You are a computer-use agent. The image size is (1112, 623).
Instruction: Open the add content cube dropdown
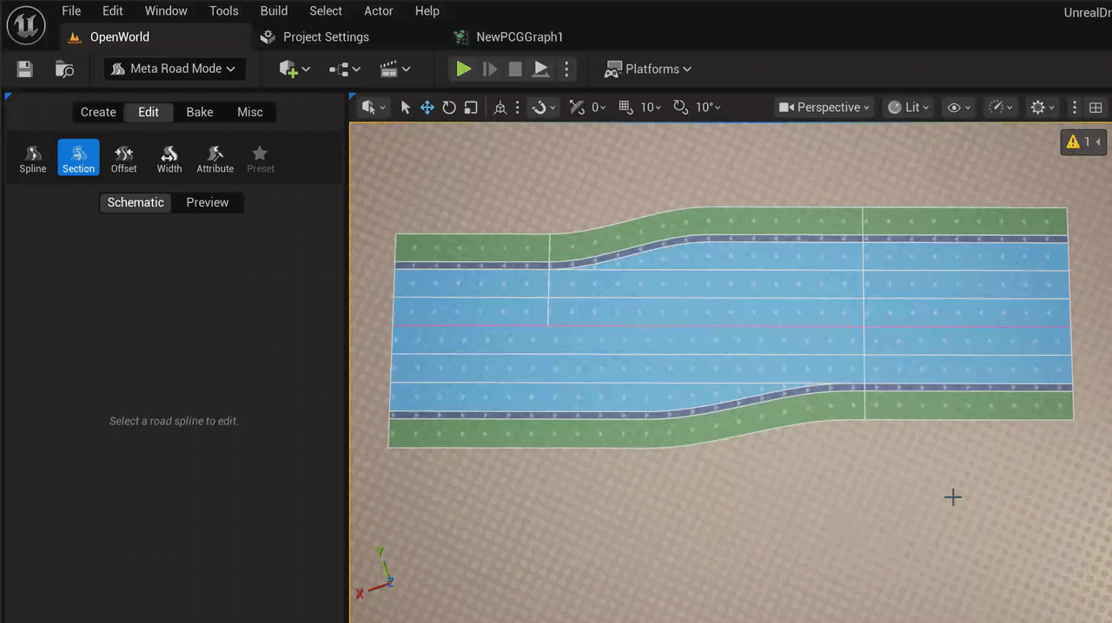[295, 69]
